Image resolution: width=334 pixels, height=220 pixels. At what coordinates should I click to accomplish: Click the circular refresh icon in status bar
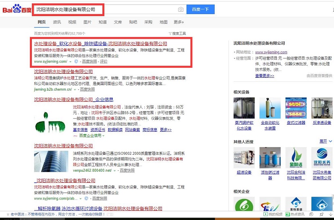coord(311,214)
